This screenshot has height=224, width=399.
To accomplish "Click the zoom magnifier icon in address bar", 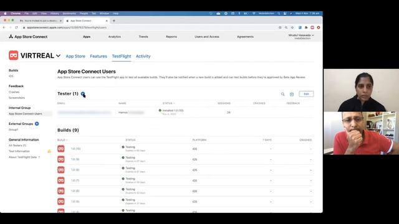I will pyautogui.click(x=286, y=27).
